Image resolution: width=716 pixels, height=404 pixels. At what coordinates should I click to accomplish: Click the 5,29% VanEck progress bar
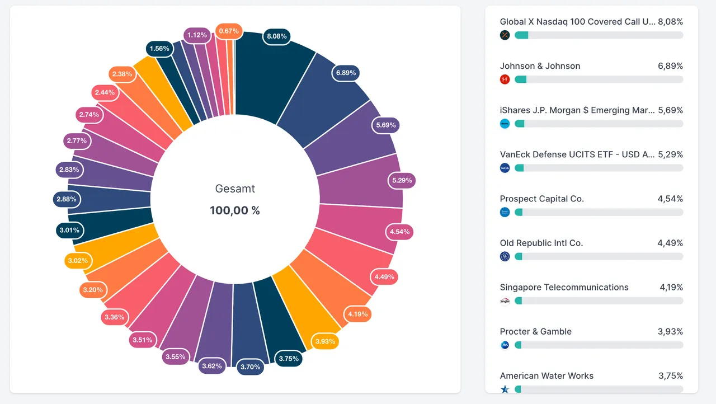(599, 168)
